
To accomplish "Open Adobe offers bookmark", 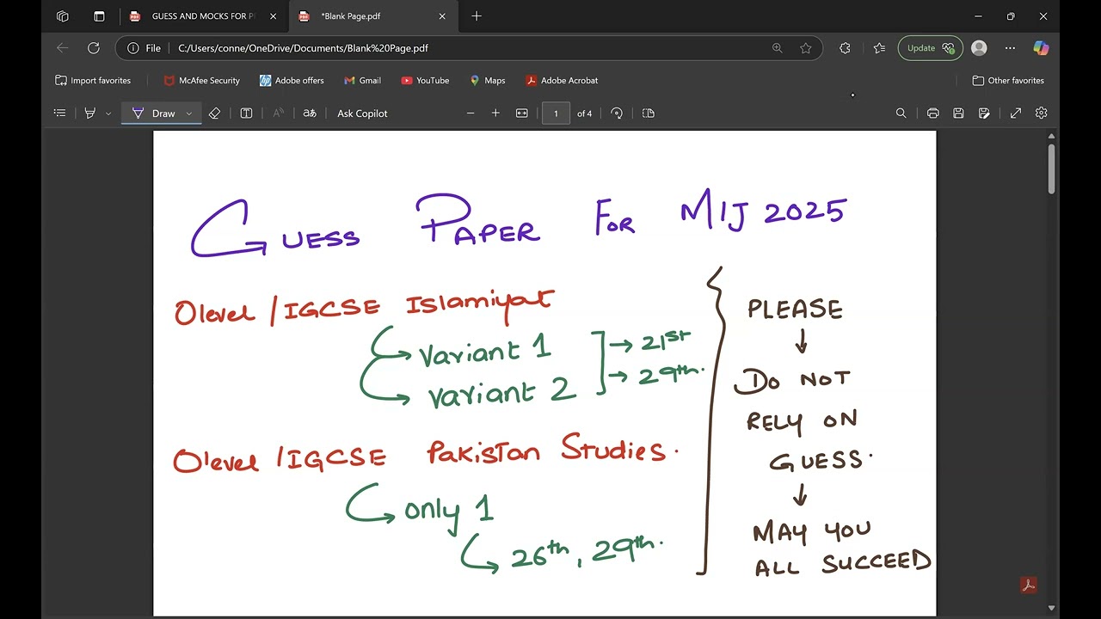I will (x=292, y=80).
